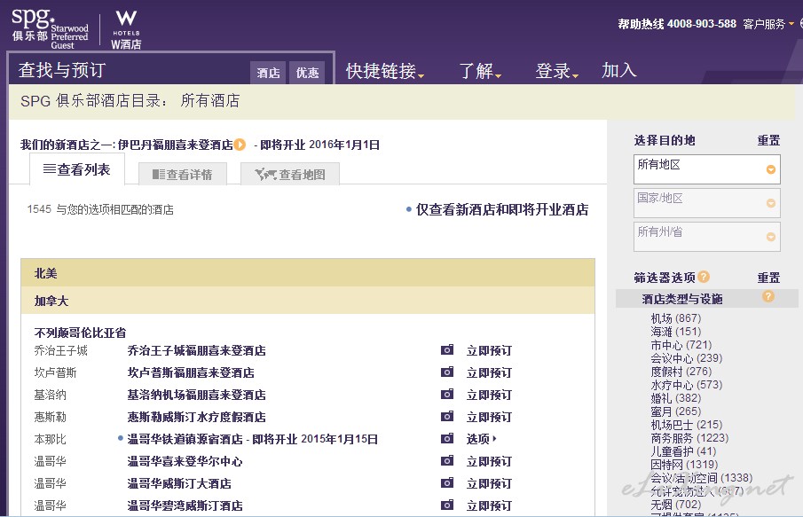Click the orange arrow beside 伊巴丹福朋喜来登酒店
This screenshot has width=803, height=517.
[240, 145]
